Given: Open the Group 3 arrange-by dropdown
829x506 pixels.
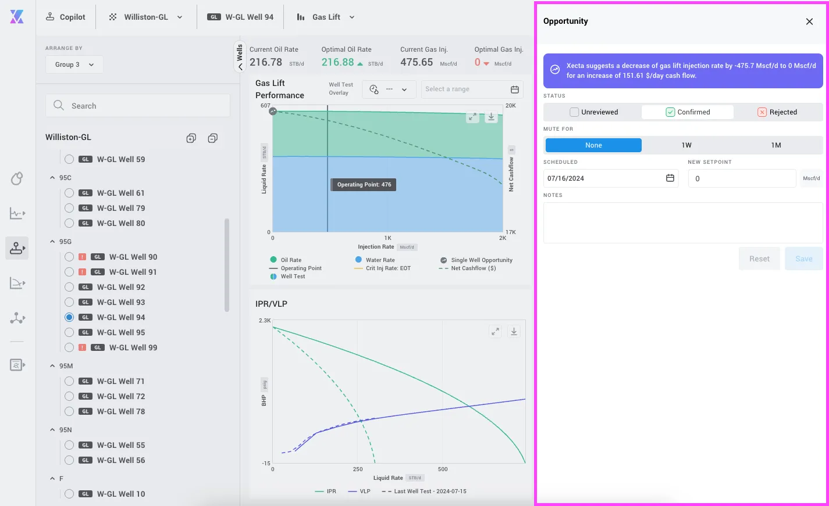Looking at the screenshot, I should 74,64.
